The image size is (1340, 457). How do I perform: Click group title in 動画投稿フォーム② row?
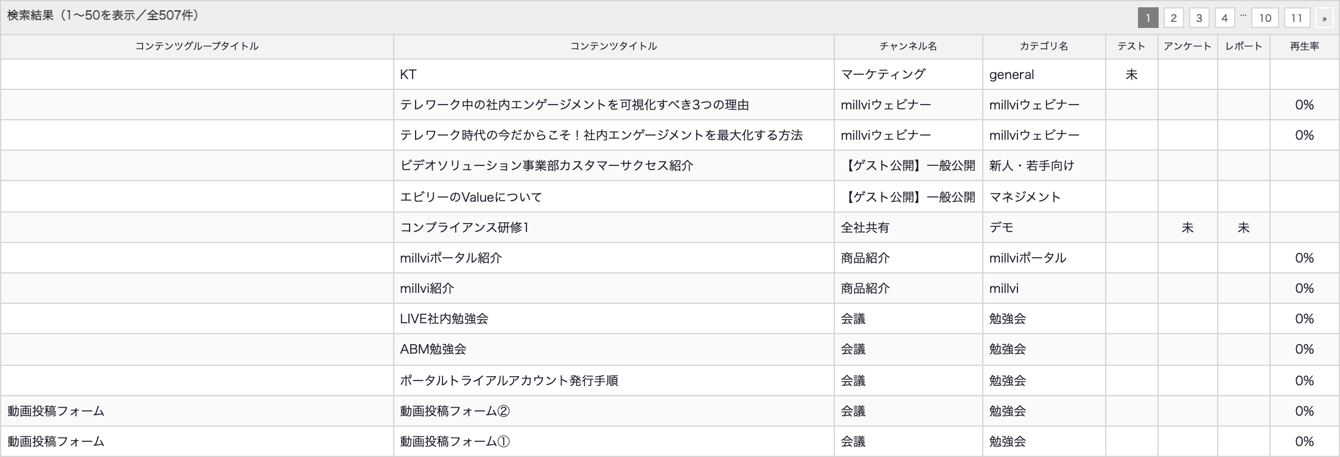coord(56,411)
